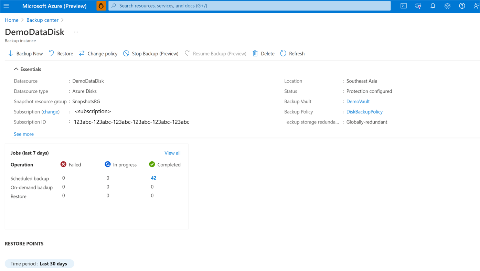Viewport: 480px width, 271px height.
Task: Start a Restore operation
Action: coord(61,53)
